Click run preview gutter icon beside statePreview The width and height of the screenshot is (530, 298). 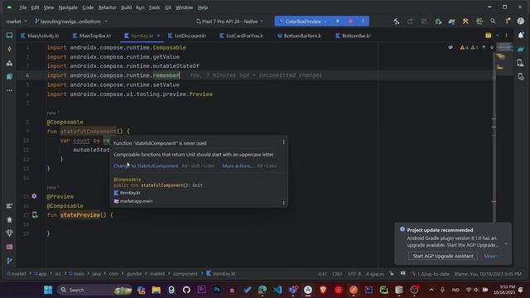pos(35,214)
